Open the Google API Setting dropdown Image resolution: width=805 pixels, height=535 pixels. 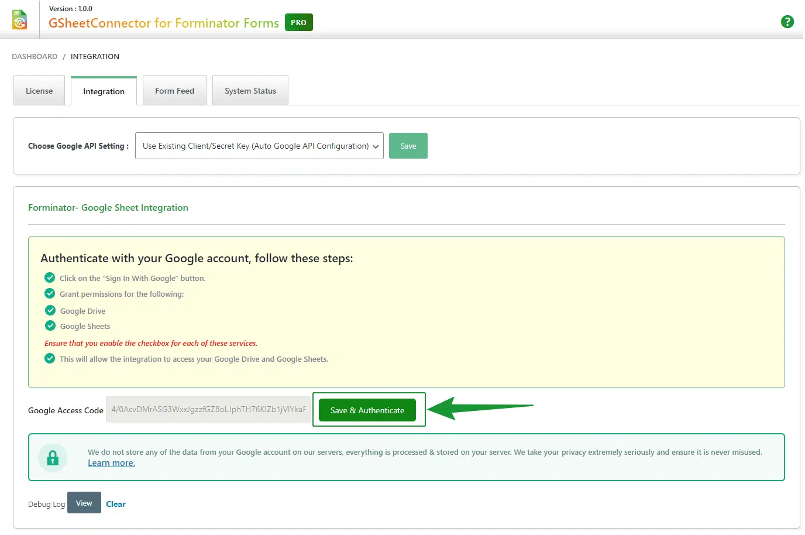(259, 146)
